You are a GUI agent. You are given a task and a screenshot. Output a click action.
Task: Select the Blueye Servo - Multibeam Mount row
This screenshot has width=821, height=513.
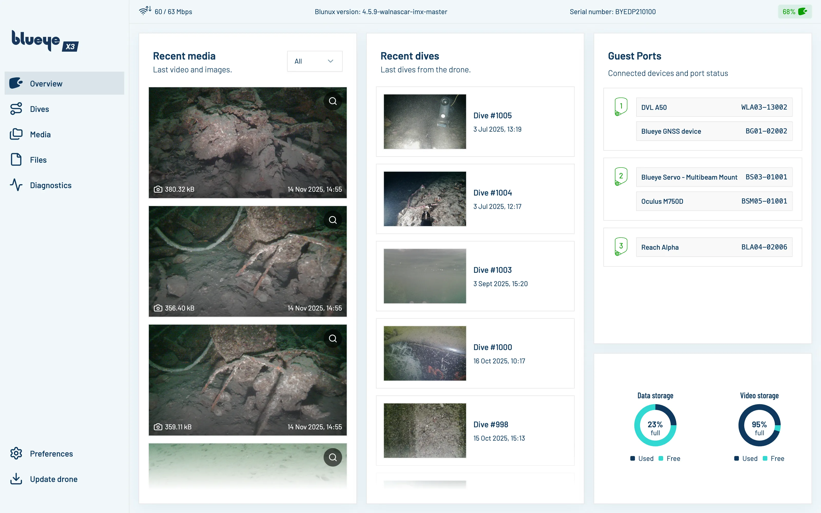coord(714,177)
